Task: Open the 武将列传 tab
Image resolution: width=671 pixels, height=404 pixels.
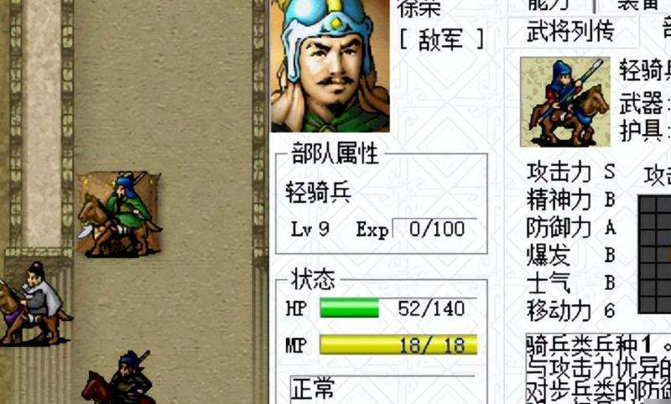Action: tap(571, 32)
